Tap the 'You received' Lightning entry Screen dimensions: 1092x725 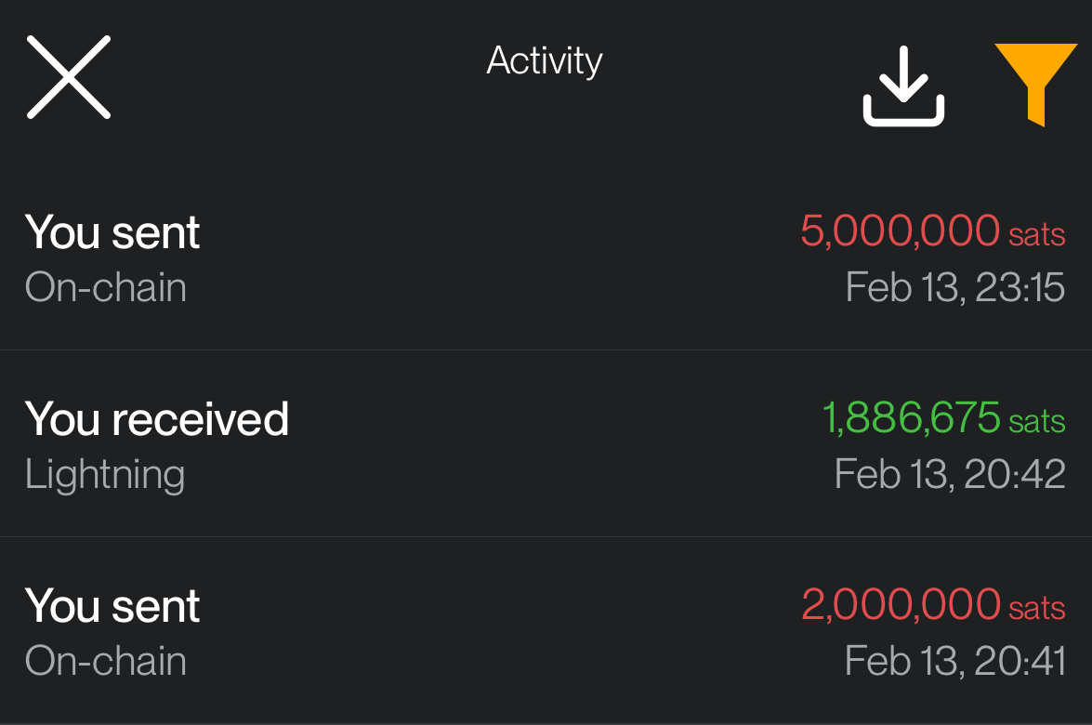click(156, 420)
